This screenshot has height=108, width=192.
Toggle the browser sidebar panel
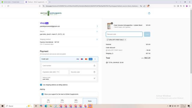pyautogui.click(x=178, y=6)
